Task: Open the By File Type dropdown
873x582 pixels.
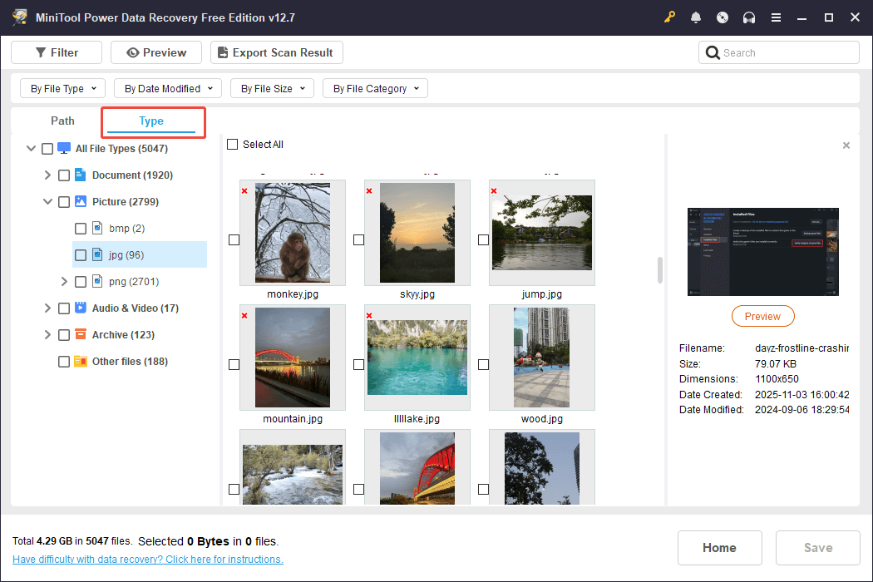Action: click(62, 89)
